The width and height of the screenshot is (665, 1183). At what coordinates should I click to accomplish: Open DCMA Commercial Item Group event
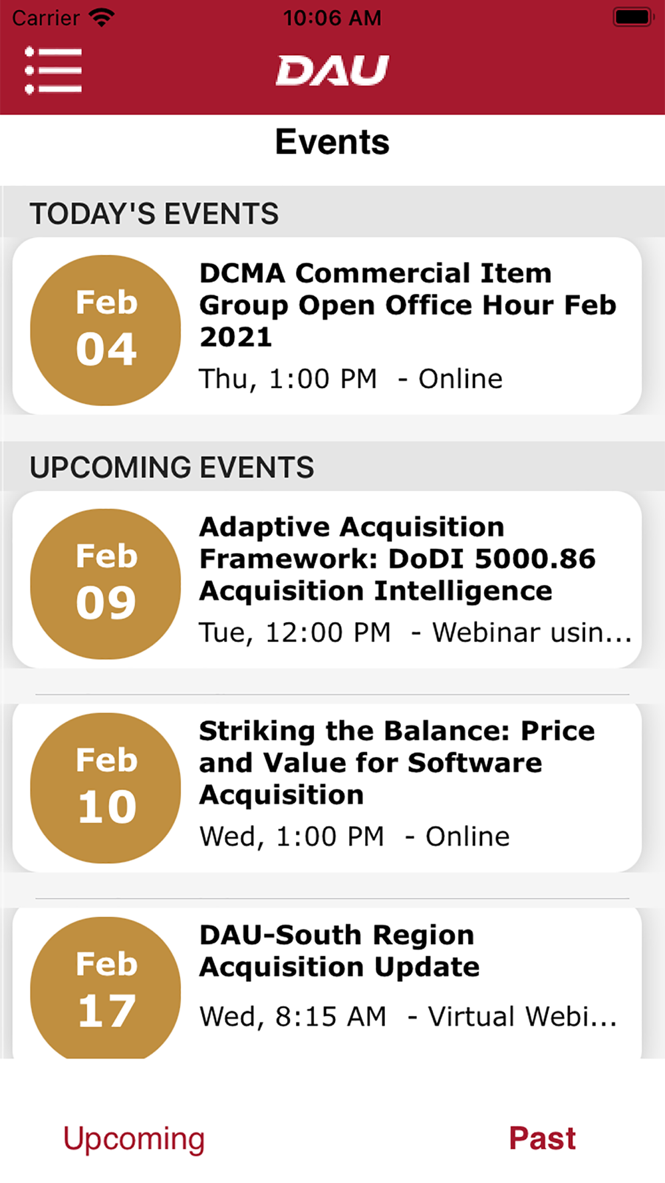[408, 305]
